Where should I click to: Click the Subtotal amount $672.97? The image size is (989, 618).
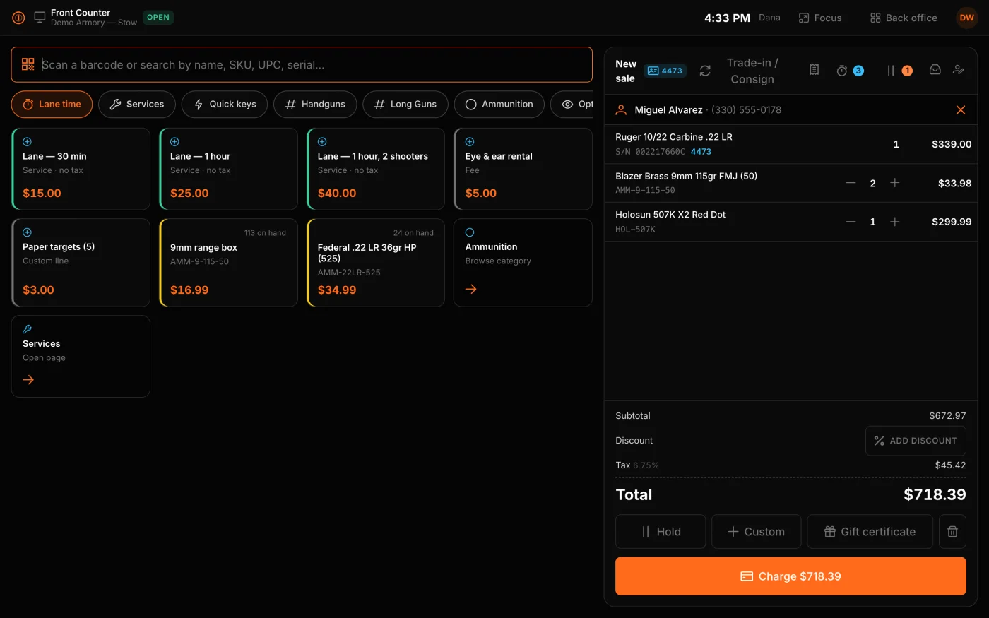(x=947, y=416)
